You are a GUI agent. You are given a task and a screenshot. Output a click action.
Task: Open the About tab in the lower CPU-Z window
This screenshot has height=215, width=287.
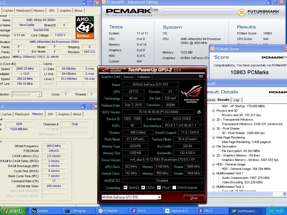pyautogui.click(x=77, y=114)
